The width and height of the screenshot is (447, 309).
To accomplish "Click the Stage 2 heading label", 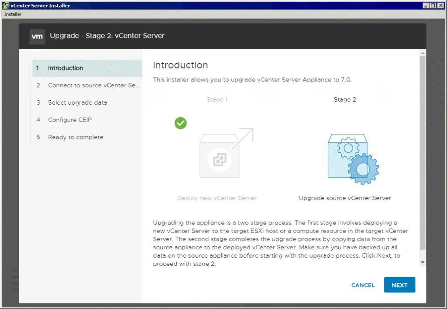I will (345, 99).
